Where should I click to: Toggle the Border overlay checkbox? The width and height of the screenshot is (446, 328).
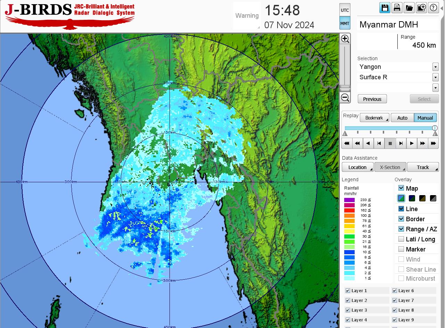pyautogui.click(x=401, y=219)
